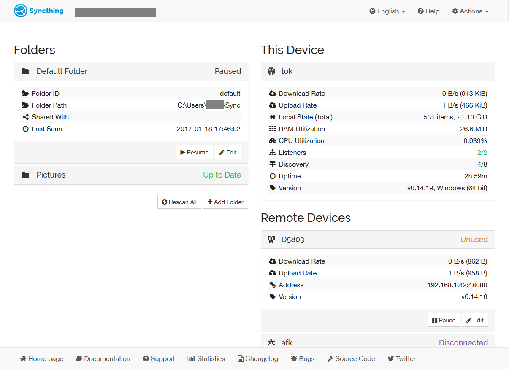Click the version text v0.14.19, Windows (64 bit)
Viewport: 509px width, 369px height.
pyautogui.click(x=447, y=188)
